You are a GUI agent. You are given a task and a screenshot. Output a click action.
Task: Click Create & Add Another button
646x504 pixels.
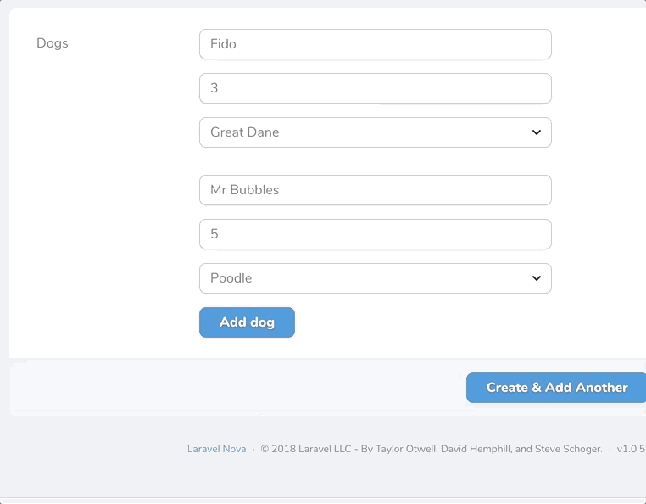pos(556,388)
